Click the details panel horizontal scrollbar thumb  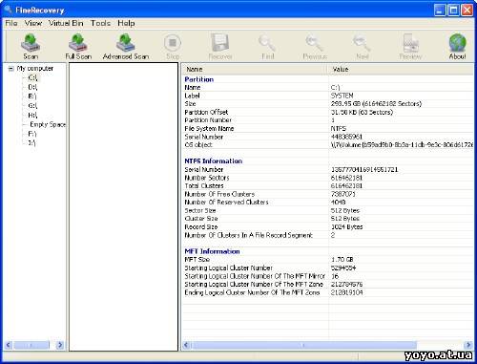tap(303, 345)
